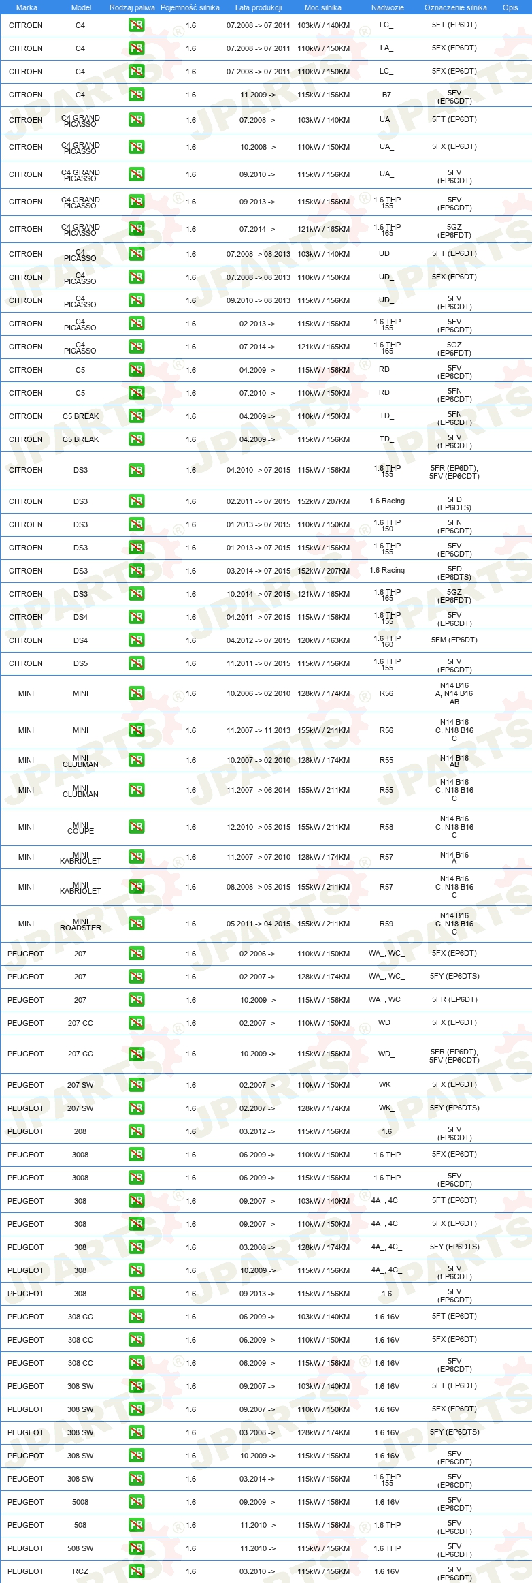Click the Moc silnika column header
The width and height of the screenshot is (532, 1583).
pyautogui.click(x=323, y=7)
